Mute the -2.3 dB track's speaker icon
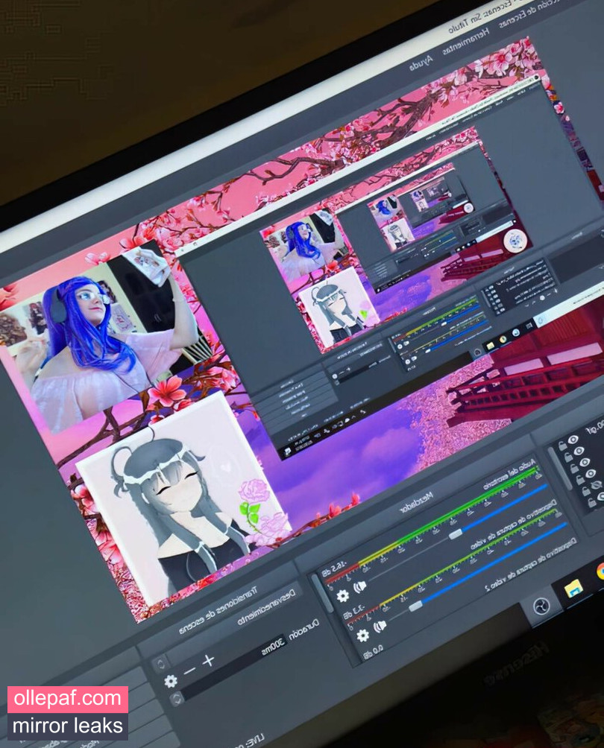Image resolution: width=604 pixels, height=748 pixels. coord(380,625)
